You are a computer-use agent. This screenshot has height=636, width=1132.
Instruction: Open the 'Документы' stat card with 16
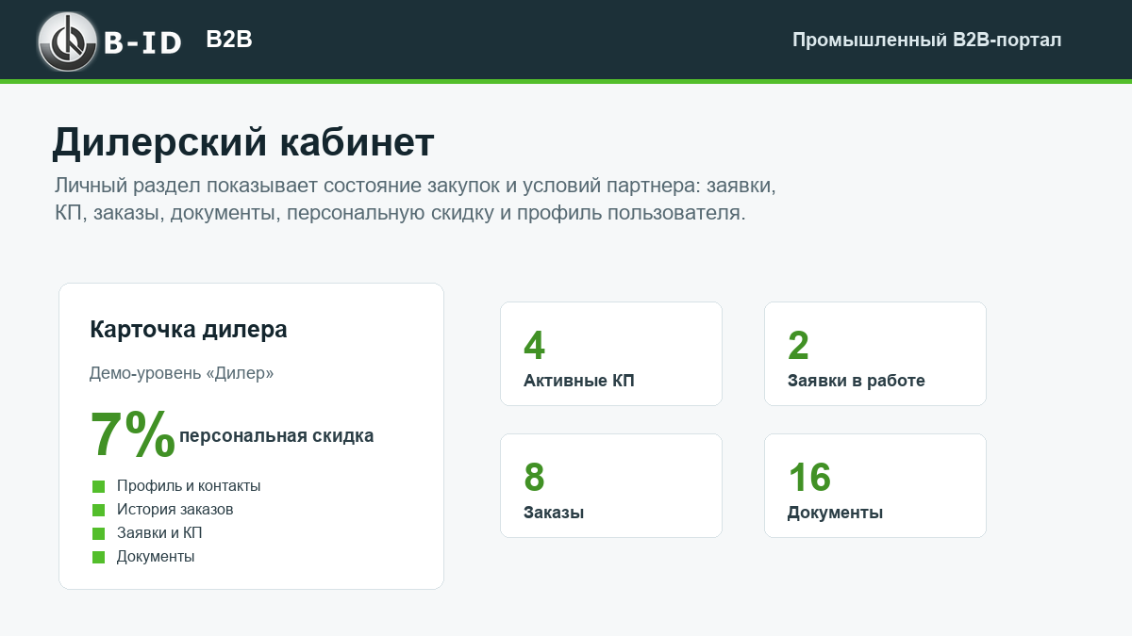pos(875,486)
